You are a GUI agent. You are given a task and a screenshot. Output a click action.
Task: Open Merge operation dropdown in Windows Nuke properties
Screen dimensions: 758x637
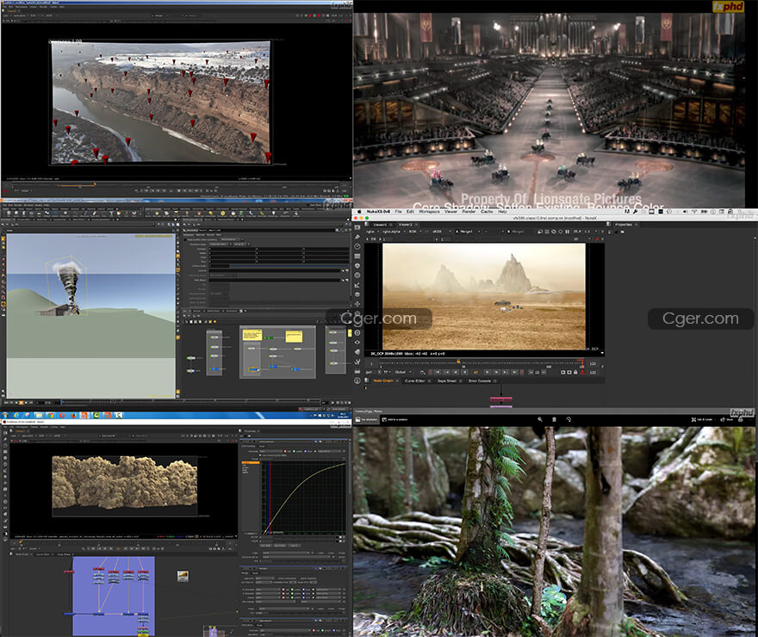coord(264,578)
